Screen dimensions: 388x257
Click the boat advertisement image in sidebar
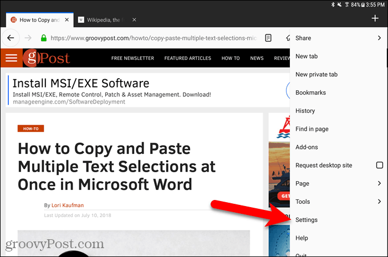click(279, 174)
